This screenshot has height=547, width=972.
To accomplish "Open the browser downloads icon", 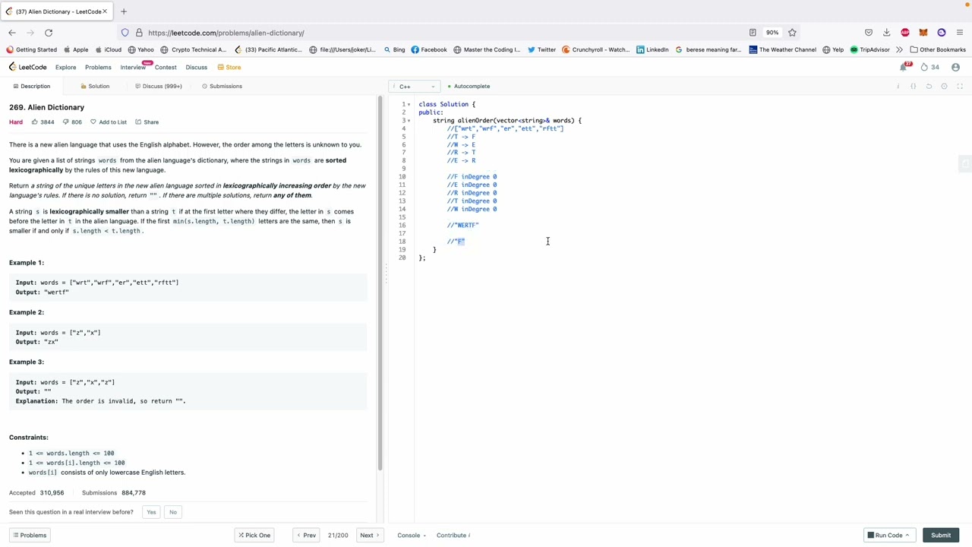I will [x=886, y=33].
